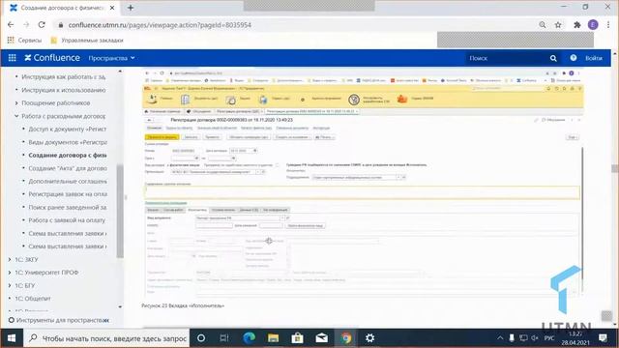Open the Управляемые закладки bookmarks folder

(87, 41)
